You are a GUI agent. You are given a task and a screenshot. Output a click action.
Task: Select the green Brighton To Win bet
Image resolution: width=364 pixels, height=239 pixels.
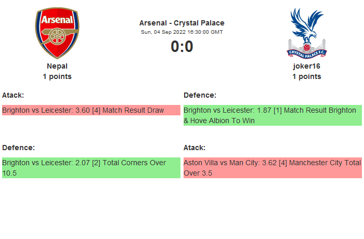[272, 115]
